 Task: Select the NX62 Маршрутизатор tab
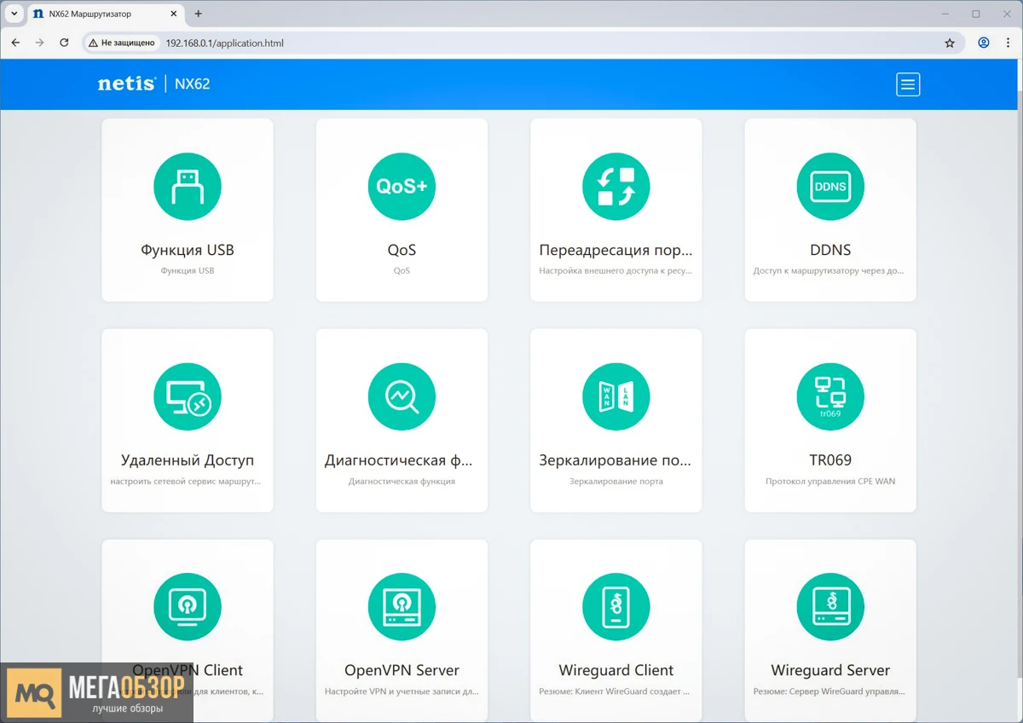click(x=106, y=14)
